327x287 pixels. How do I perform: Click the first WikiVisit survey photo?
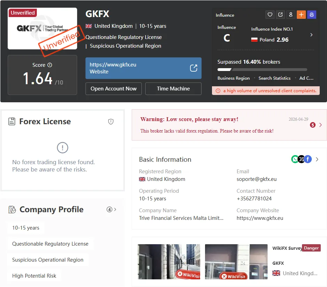pos(169,262)
